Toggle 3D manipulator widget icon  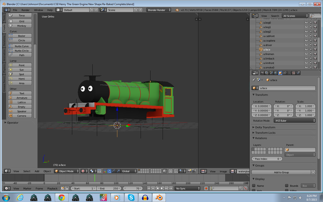[105, 171]
